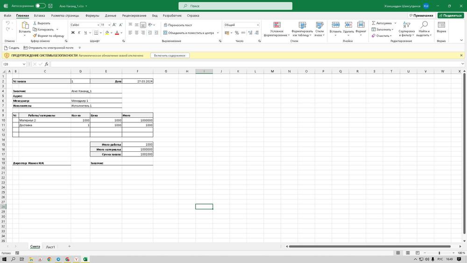Align cell text to the left

130,33
